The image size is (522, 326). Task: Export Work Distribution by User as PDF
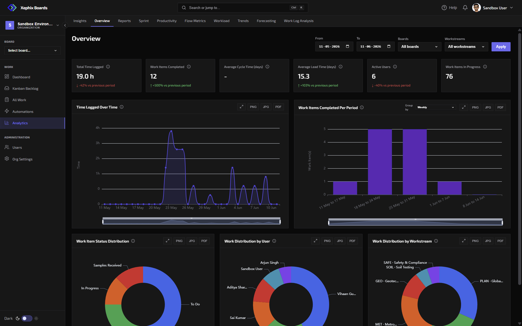point(352,241)
